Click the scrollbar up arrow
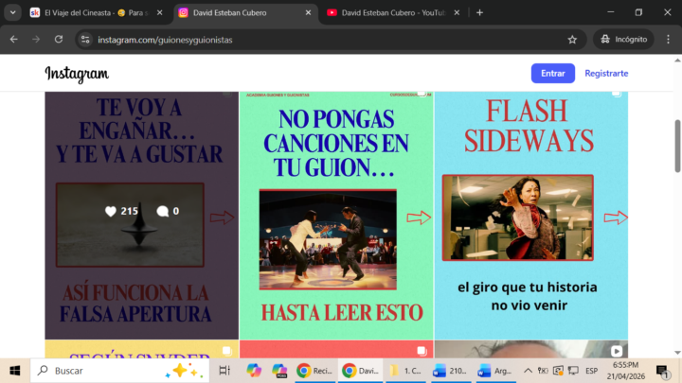682x383 pixels. point(677,61)
